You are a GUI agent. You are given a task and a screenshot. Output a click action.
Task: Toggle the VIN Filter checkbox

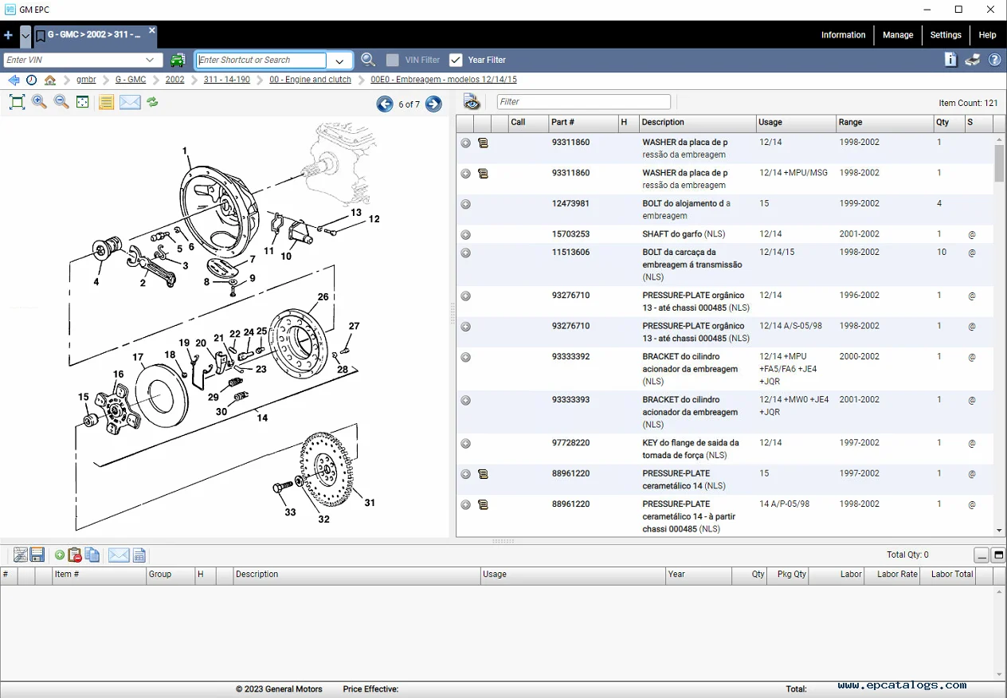click(x=392, y=60)
